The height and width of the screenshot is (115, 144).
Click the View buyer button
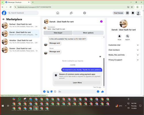pos(58,33)
